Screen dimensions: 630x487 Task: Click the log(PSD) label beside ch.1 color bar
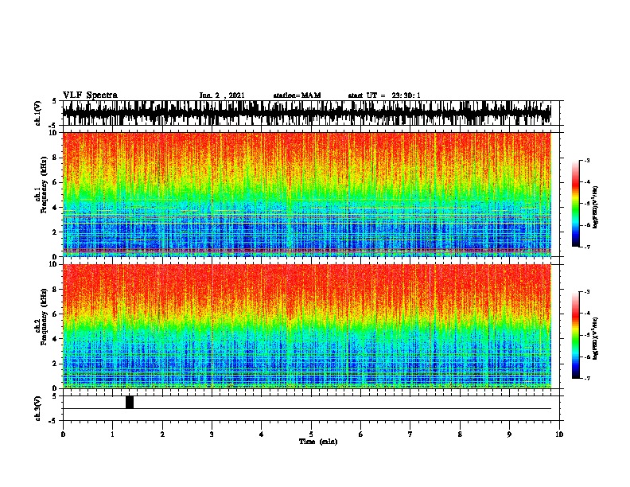596,208
